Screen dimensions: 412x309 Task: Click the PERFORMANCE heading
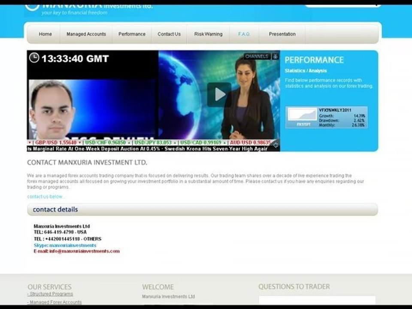click(x=314, y=60)
